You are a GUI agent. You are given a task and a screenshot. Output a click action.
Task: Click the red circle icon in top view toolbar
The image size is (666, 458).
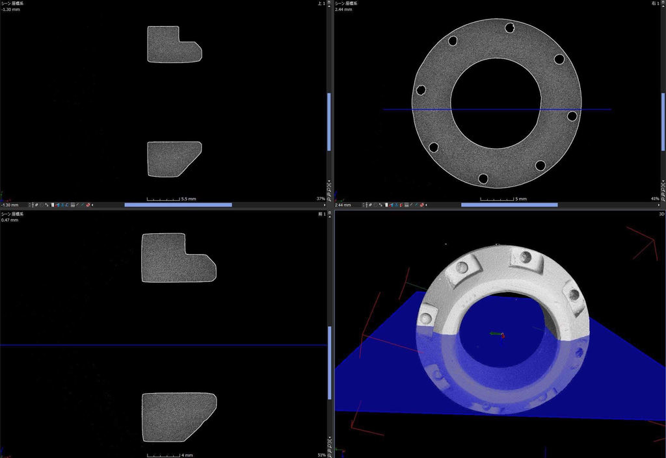pyautogui.click(x=88, y=205)
